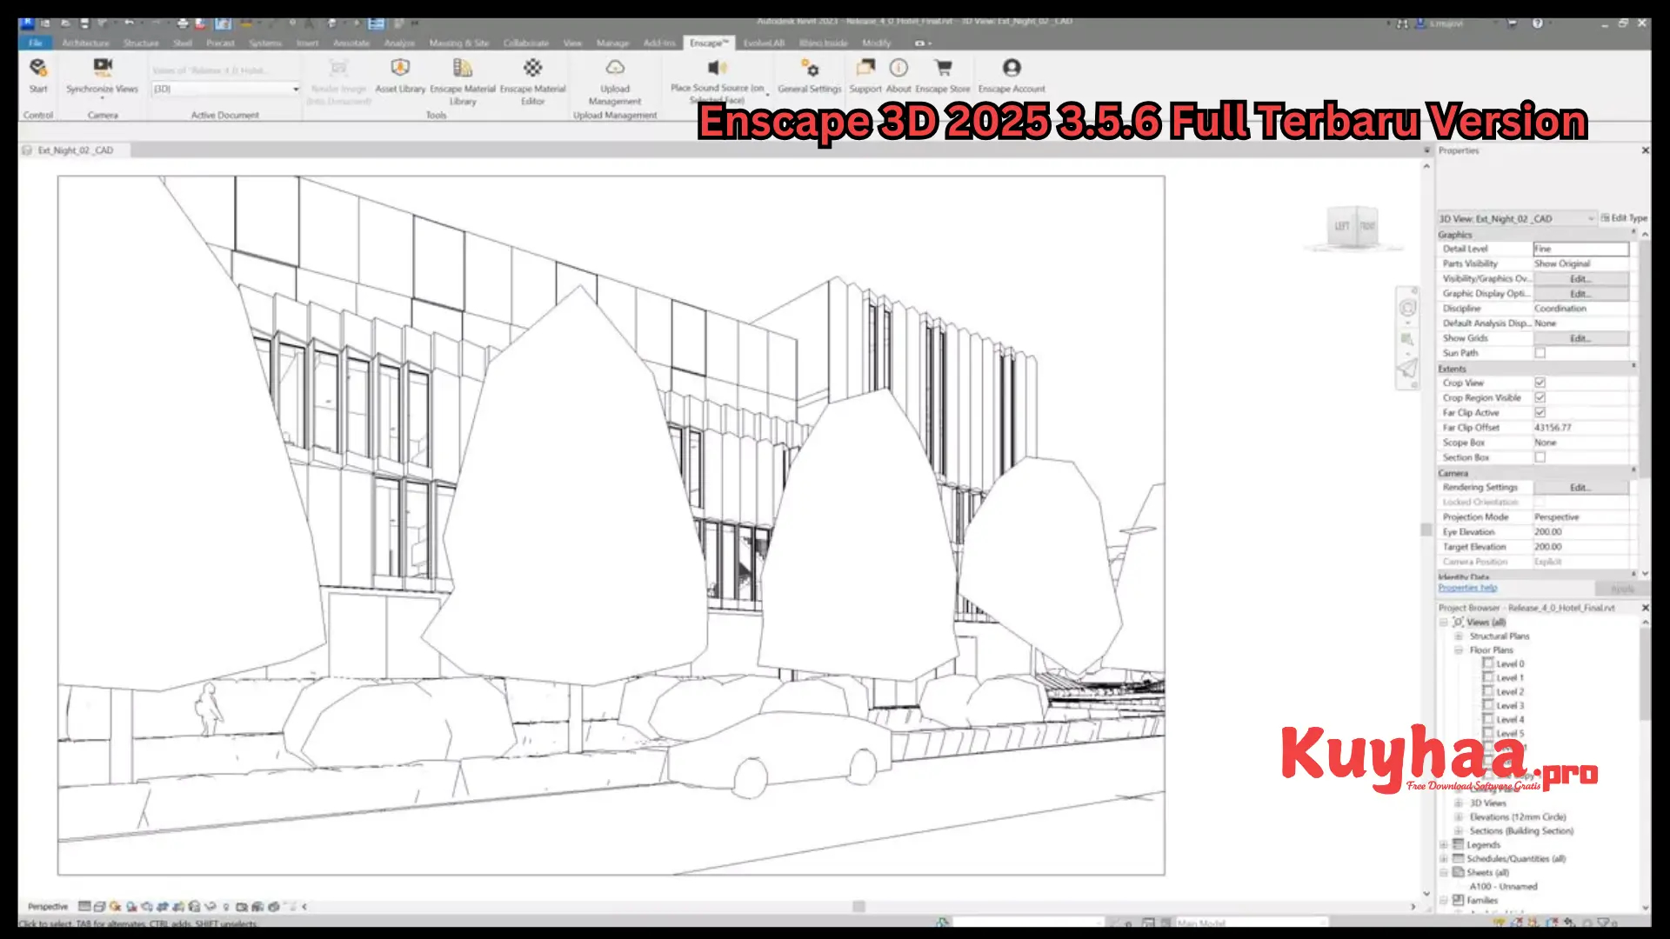
Task: Open the File menu tab
Action: point(36,43)
